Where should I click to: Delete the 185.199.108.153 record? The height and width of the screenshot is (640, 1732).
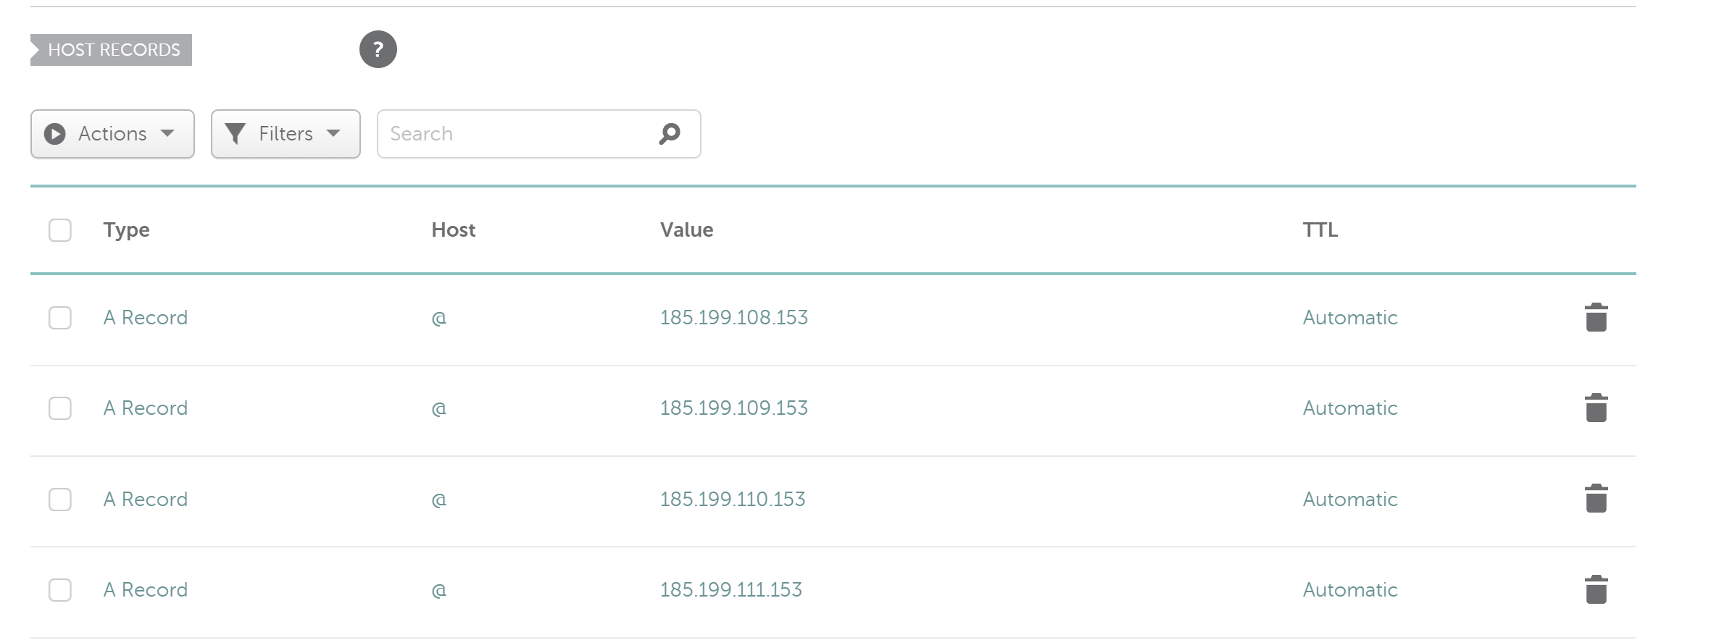(1596, 318)
